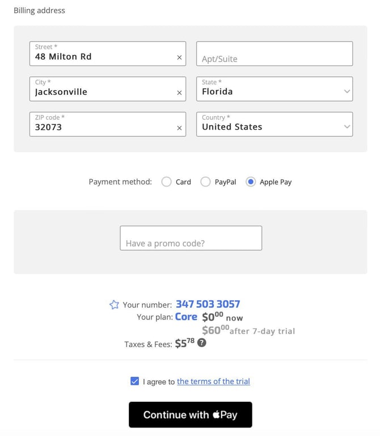Clear the City field with its X icon
This screenshot has height=436, width=380.
pos(179,93)
